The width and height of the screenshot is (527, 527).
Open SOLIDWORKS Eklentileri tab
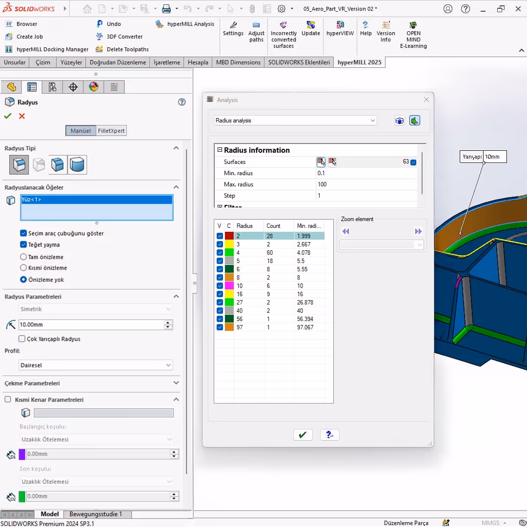[x=299, y=62]
